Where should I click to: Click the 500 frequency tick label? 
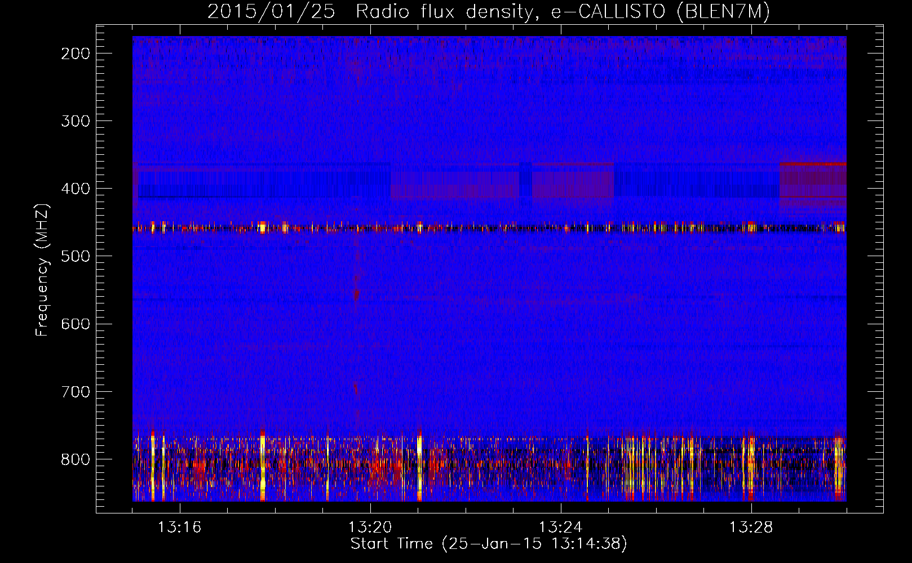click(x=76, y=256)
